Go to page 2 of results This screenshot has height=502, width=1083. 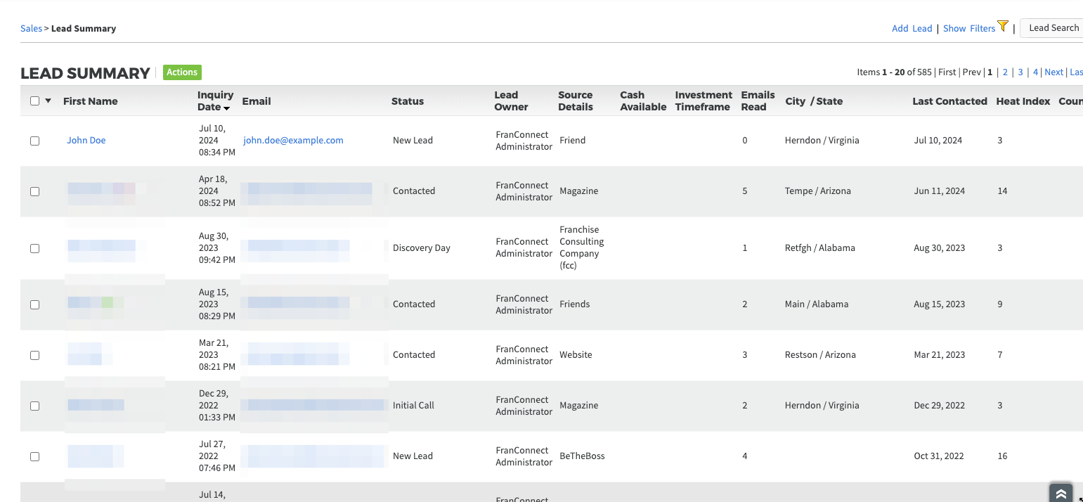pos(1005,72)
